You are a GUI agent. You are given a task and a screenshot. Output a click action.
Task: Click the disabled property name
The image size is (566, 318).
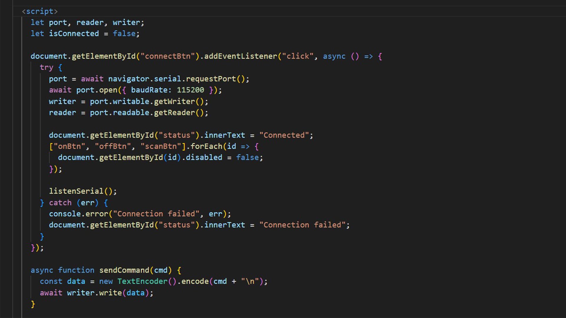tap(204, 158)
